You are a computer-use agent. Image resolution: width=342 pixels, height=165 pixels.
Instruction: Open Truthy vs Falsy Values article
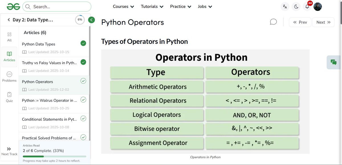tap(49, 63)
